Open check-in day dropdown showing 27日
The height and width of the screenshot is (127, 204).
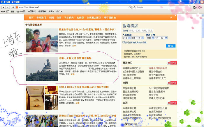pyautogui.click(x=126, y=38)
